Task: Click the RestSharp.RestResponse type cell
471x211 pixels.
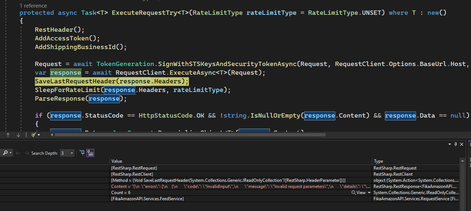Action: coord(416,186)
